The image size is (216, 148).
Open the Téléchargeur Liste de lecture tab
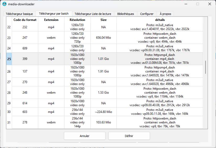click(93, 14)
